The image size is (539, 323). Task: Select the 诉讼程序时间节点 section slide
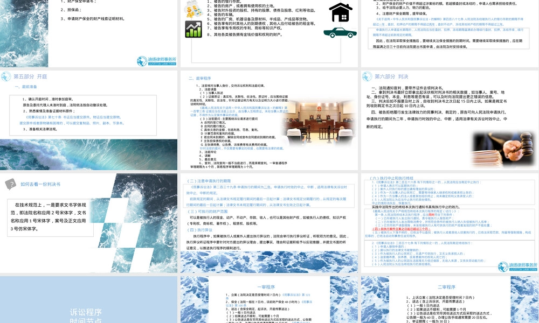tap(89, 300)
